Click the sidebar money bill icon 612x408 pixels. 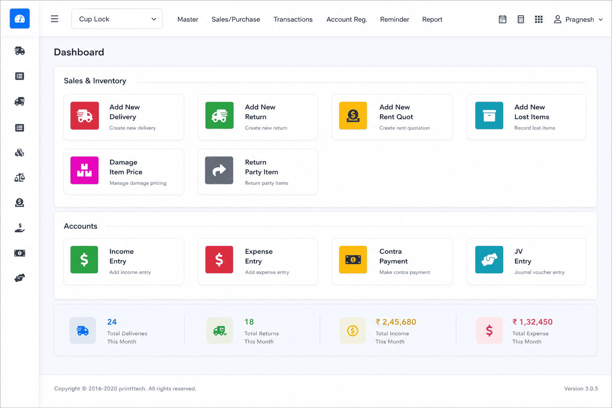click(x=20, y=253)
